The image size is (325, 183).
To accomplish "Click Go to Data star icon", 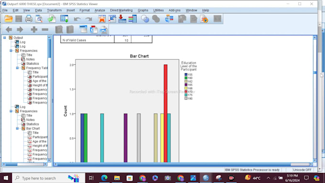I will tap(102, 19).
